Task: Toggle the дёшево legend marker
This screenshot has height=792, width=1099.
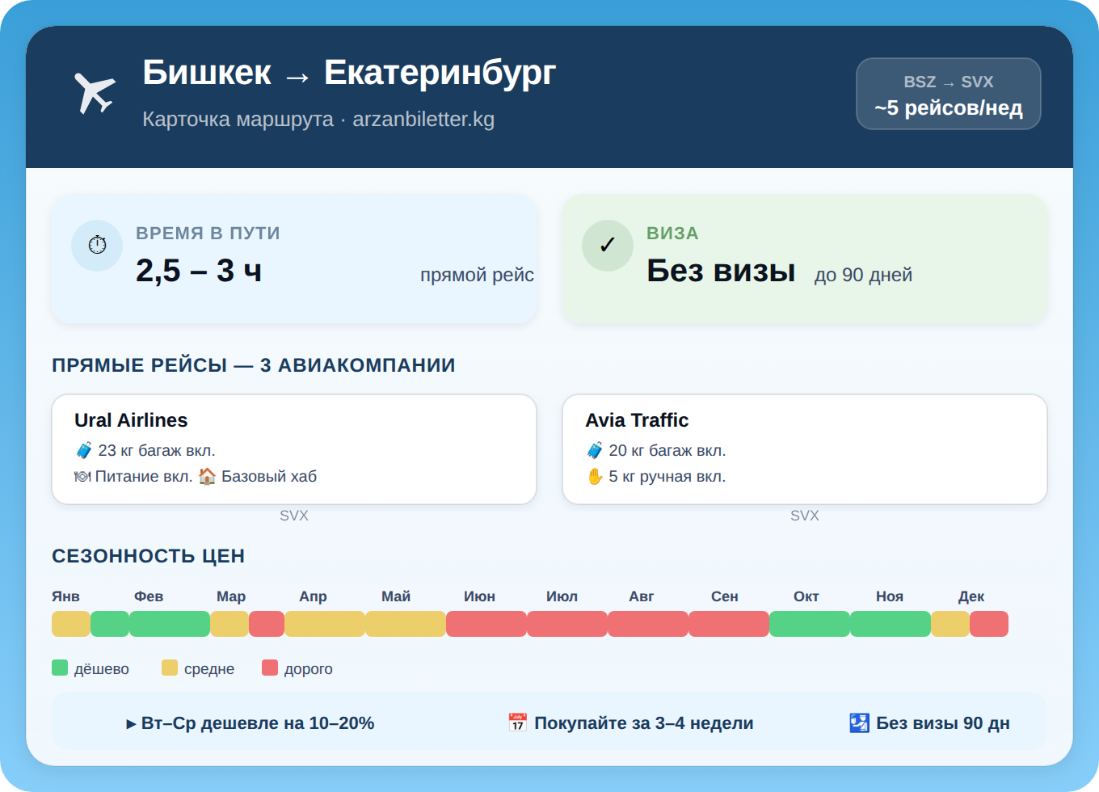Action: [59, 668]
